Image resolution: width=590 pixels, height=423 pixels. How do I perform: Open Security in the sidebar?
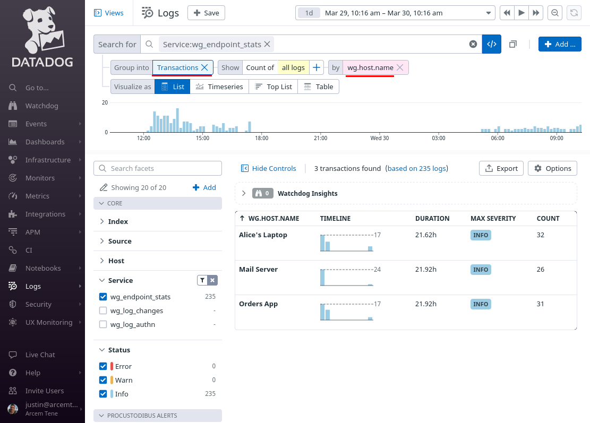pyautogui.click(x=38, y=304)
